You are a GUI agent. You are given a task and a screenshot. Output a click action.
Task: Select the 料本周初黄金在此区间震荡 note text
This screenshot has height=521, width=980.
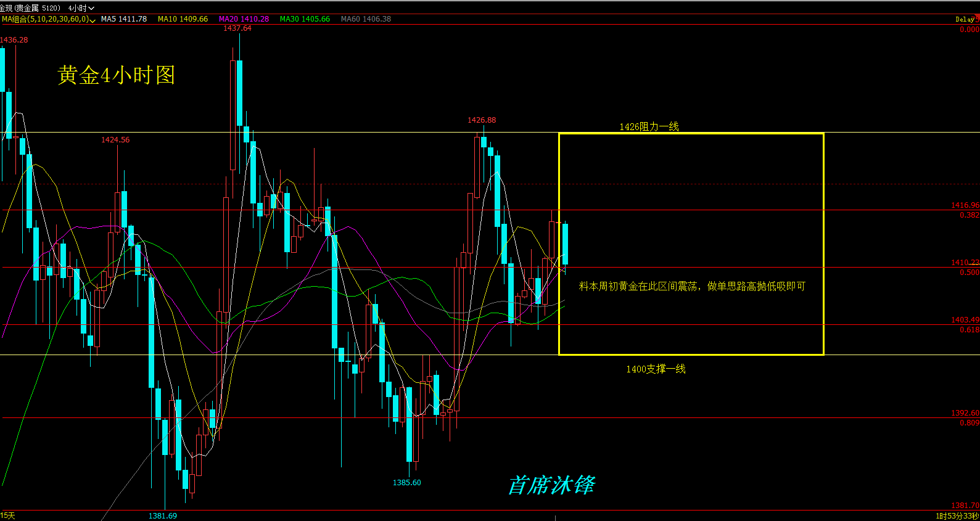(x=638, y=286)
